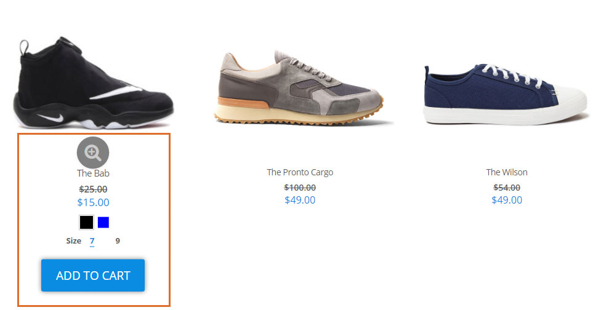Click the gray Pronto Cargo sneaker image
Viewport: 609px width, 310px height.
click(x=300, y=87)
